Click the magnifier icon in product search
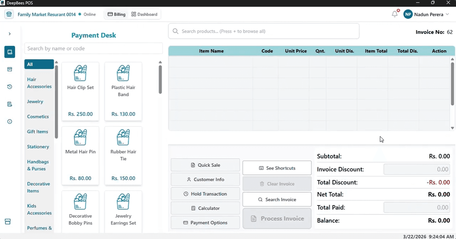The image size is (456, 239). click(175, 31)
